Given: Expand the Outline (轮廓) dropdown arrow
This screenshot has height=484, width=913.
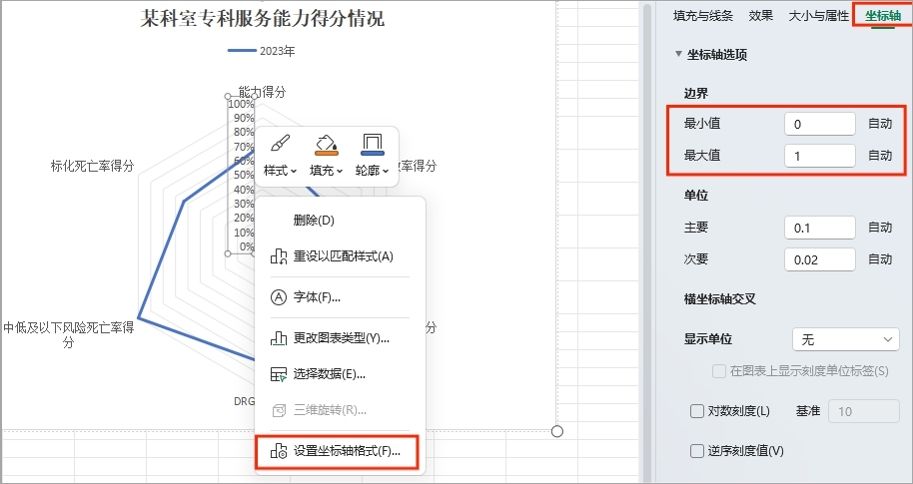Looking at the screenshot, I should point(387,171).
